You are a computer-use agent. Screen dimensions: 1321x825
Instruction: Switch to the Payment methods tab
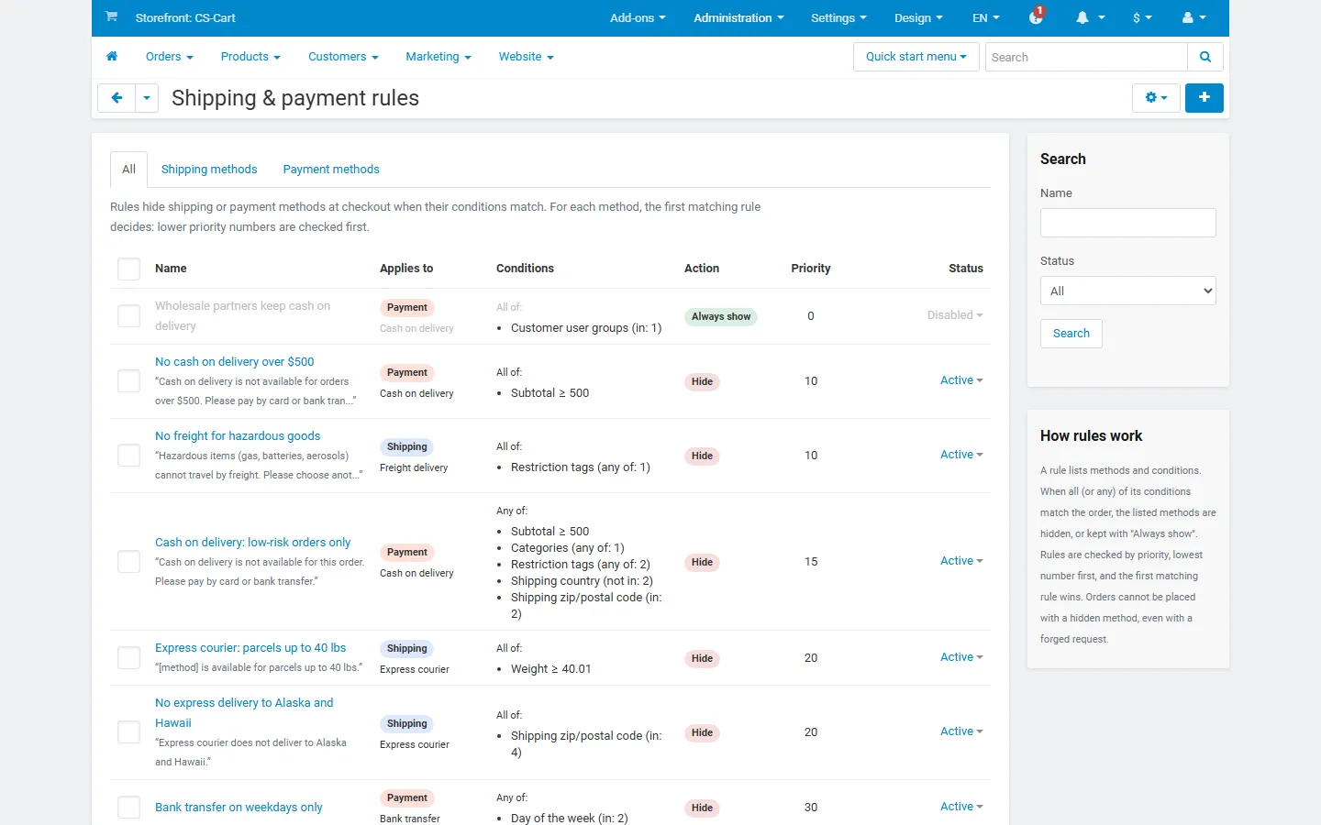331,170
